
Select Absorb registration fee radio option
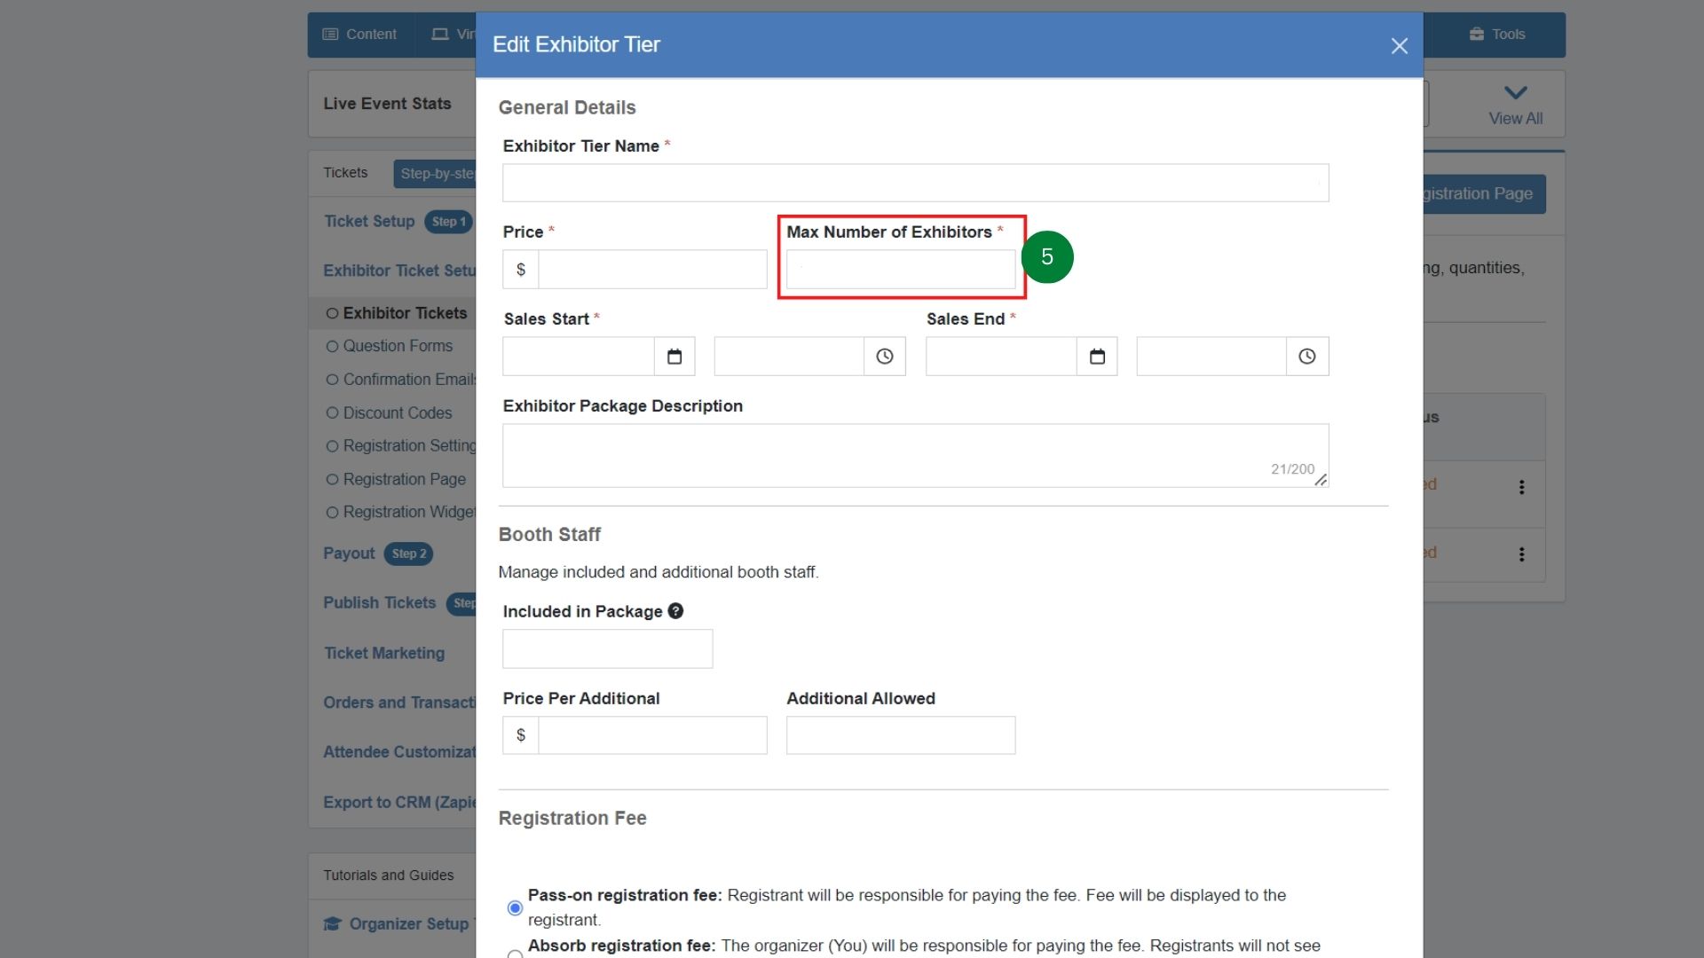[515, 953]
